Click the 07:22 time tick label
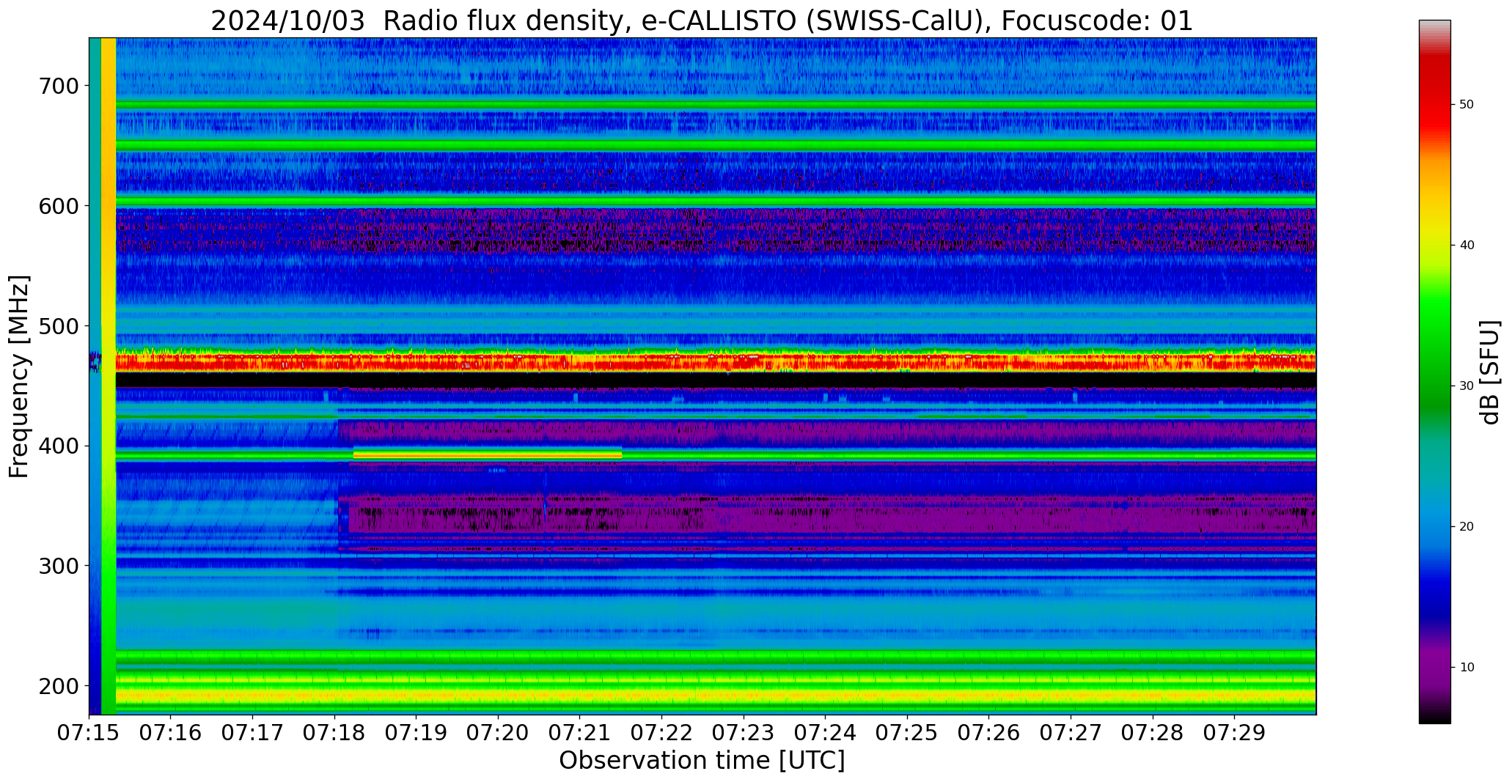This screenshot has height=782, width=1512. point(662,733)
